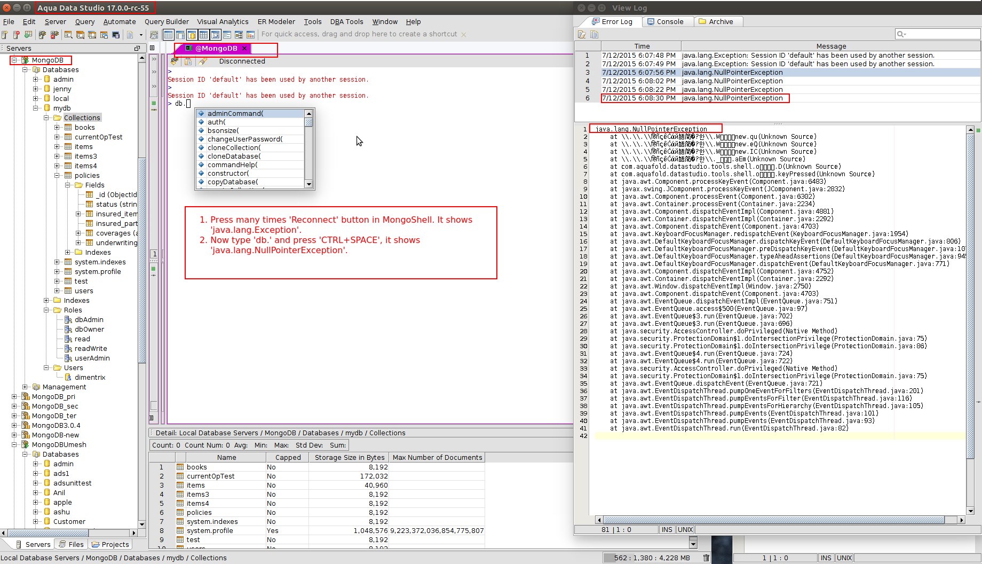
Task: Toggle the first table view button in toolbar
Action: (x=168, y=35)
